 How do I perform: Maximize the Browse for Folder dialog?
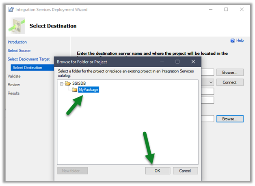[177, 62]
